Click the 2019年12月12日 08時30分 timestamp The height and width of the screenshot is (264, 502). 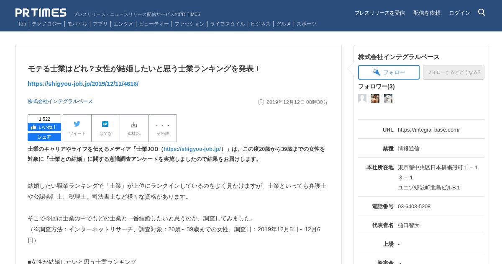coord(297,102)
